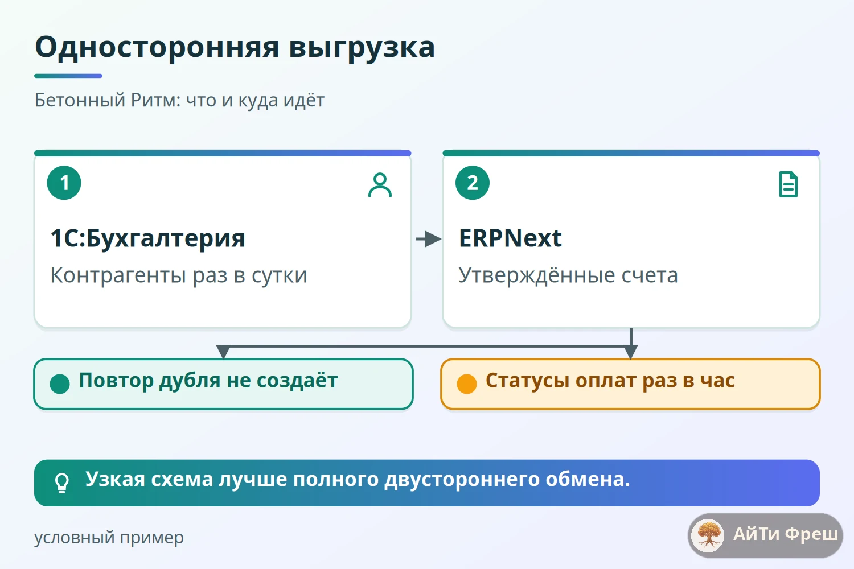
Task: Click the 1С:Бухгалтерия card title
Action: click(x=147, y=238)
